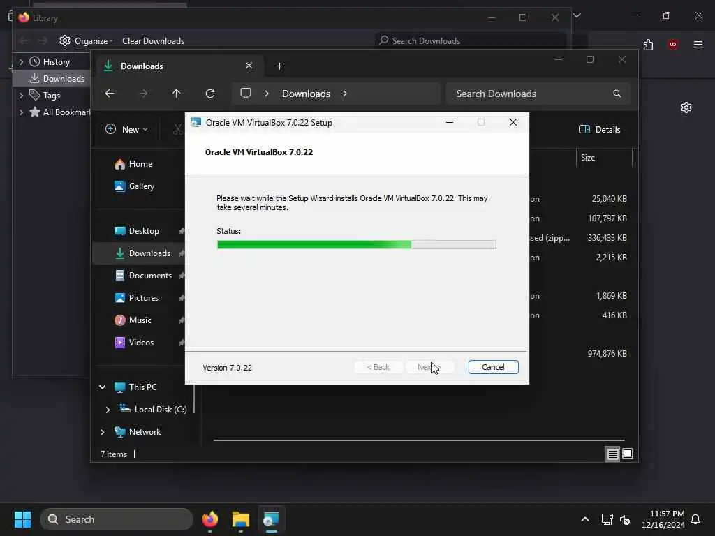
Task: Click the horizontal scrollbar in Explorer
Action: pos(419,440)
